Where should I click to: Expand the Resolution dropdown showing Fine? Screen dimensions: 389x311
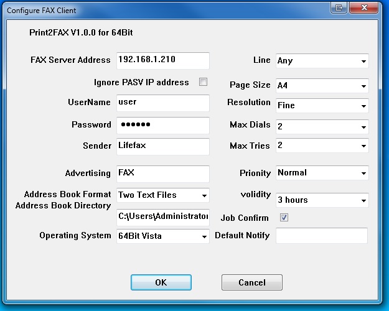322,106
